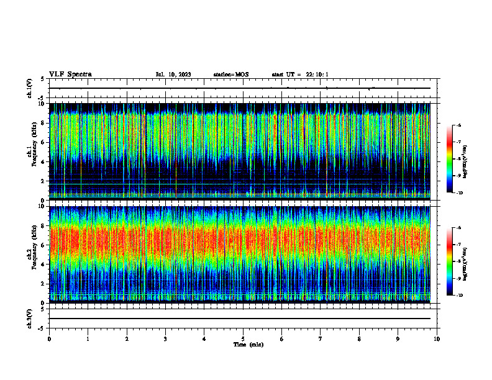Viewport: 492px width, 380px height.
Task: Click the ch.1 voltage waveform trace
Action: [x=240, y=88]
